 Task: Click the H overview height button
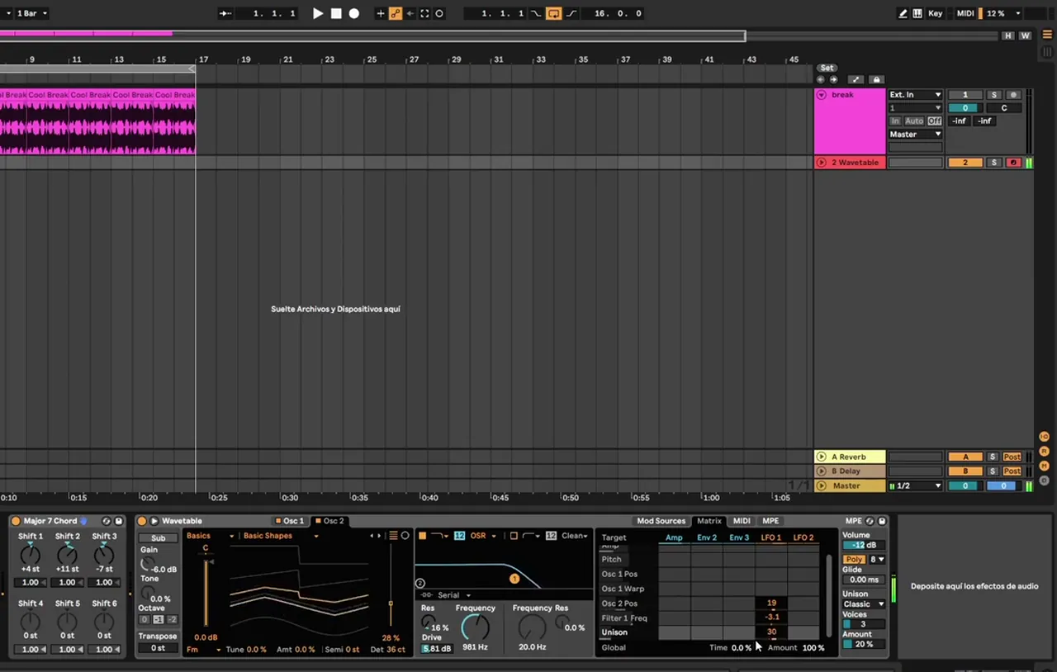(1008, 35)
